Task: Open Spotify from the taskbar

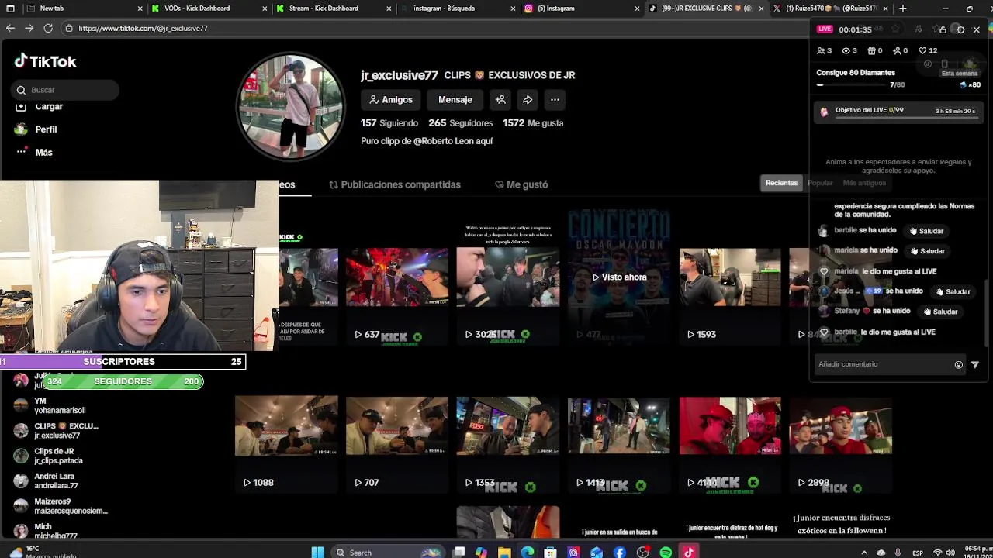Action: click(666, 552)
